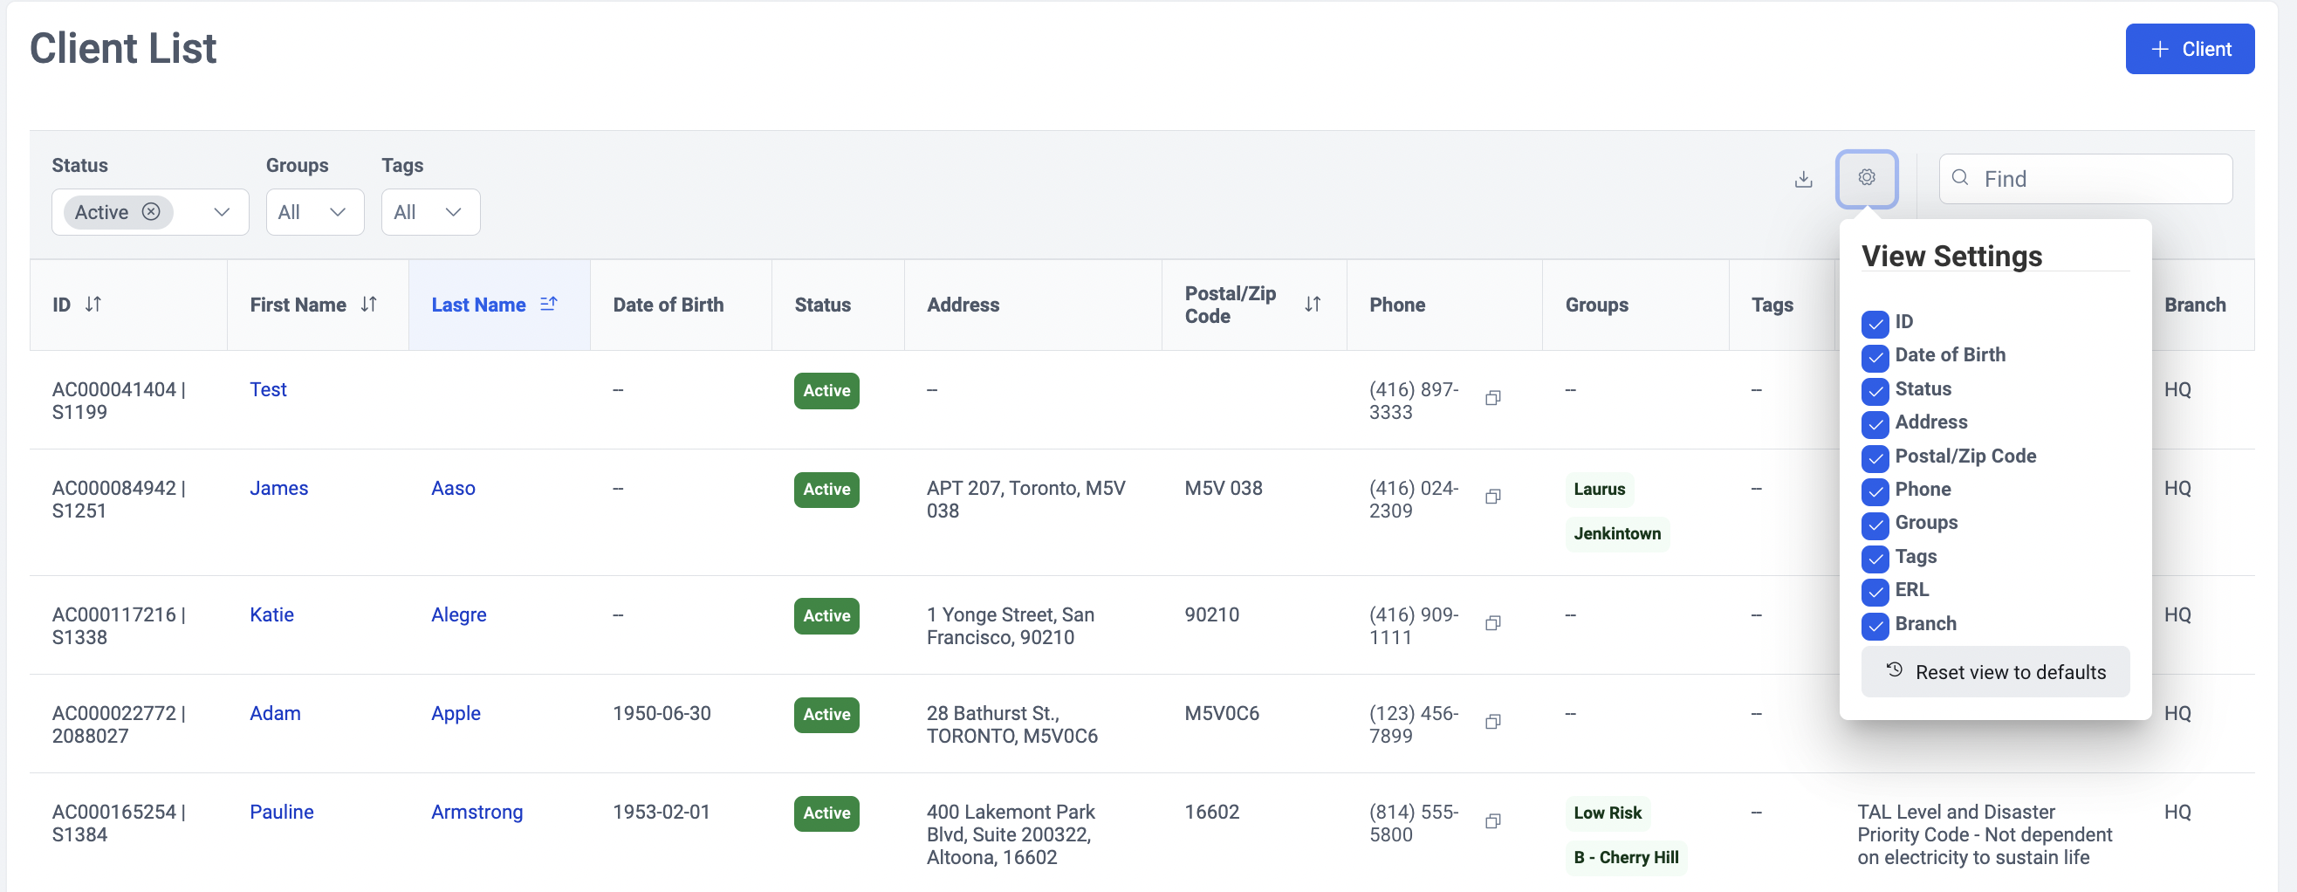Sort by First Name arrows icon
The height and width of the screenshot is (892, 2297).
point(368,305)
